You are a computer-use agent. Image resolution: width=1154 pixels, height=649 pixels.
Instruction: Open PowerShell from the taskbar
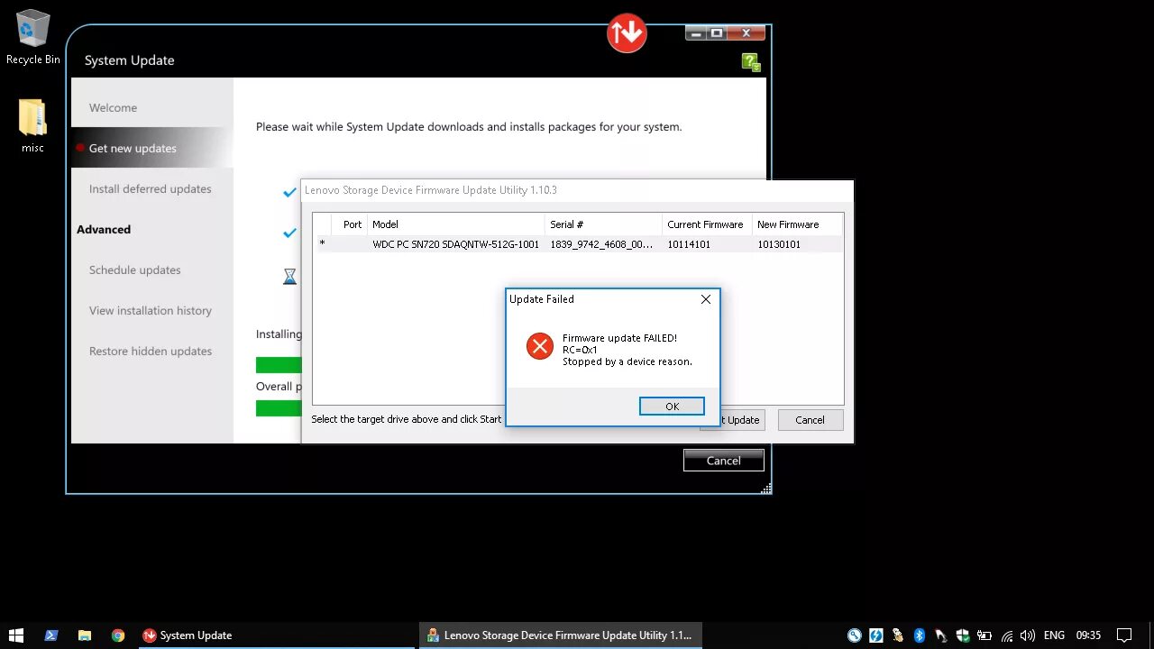[x=51, y=635]
